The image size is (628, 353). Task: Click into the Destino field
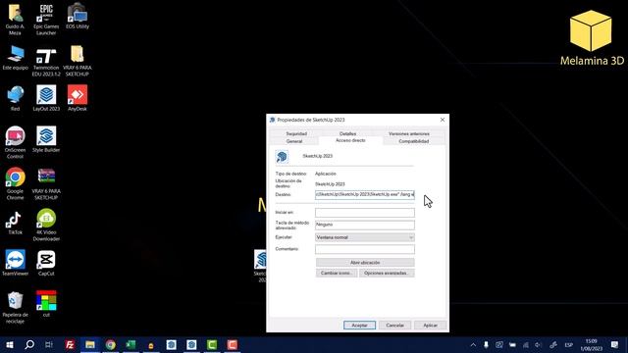(x=364, y=194)
